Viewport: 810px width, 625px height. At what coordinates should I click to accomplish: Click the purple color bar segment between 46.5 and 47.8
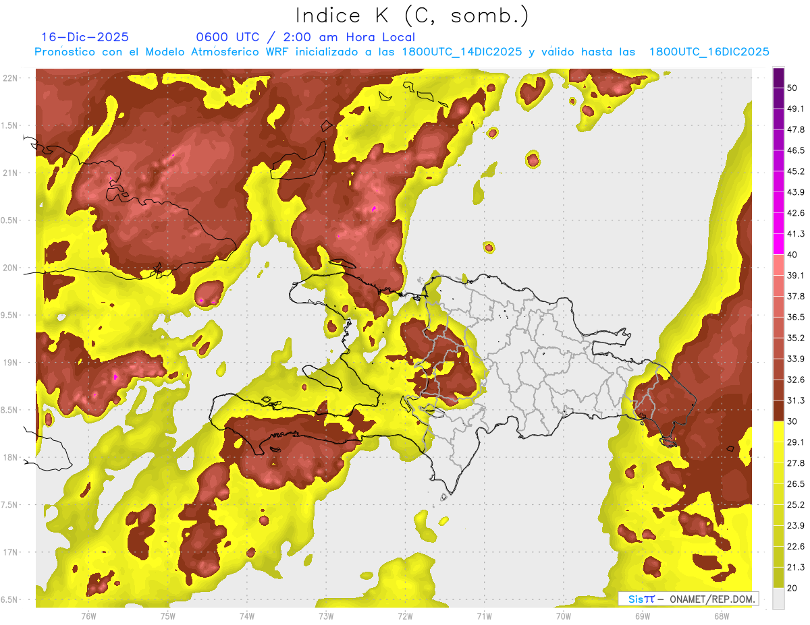779,140
